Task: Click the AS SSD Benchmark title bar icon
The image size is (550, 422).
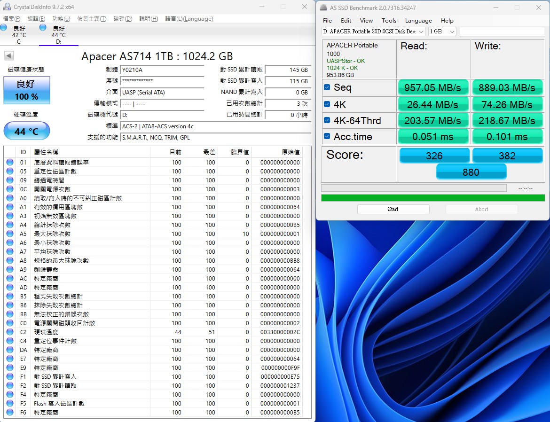Action: 323,8
